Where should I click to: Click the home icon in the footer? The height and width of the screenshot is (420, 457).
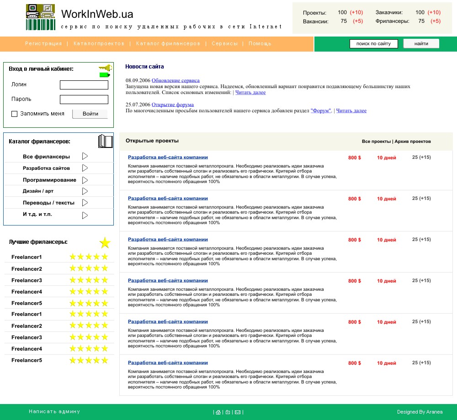pyautogui.click(x=218, y=412)
